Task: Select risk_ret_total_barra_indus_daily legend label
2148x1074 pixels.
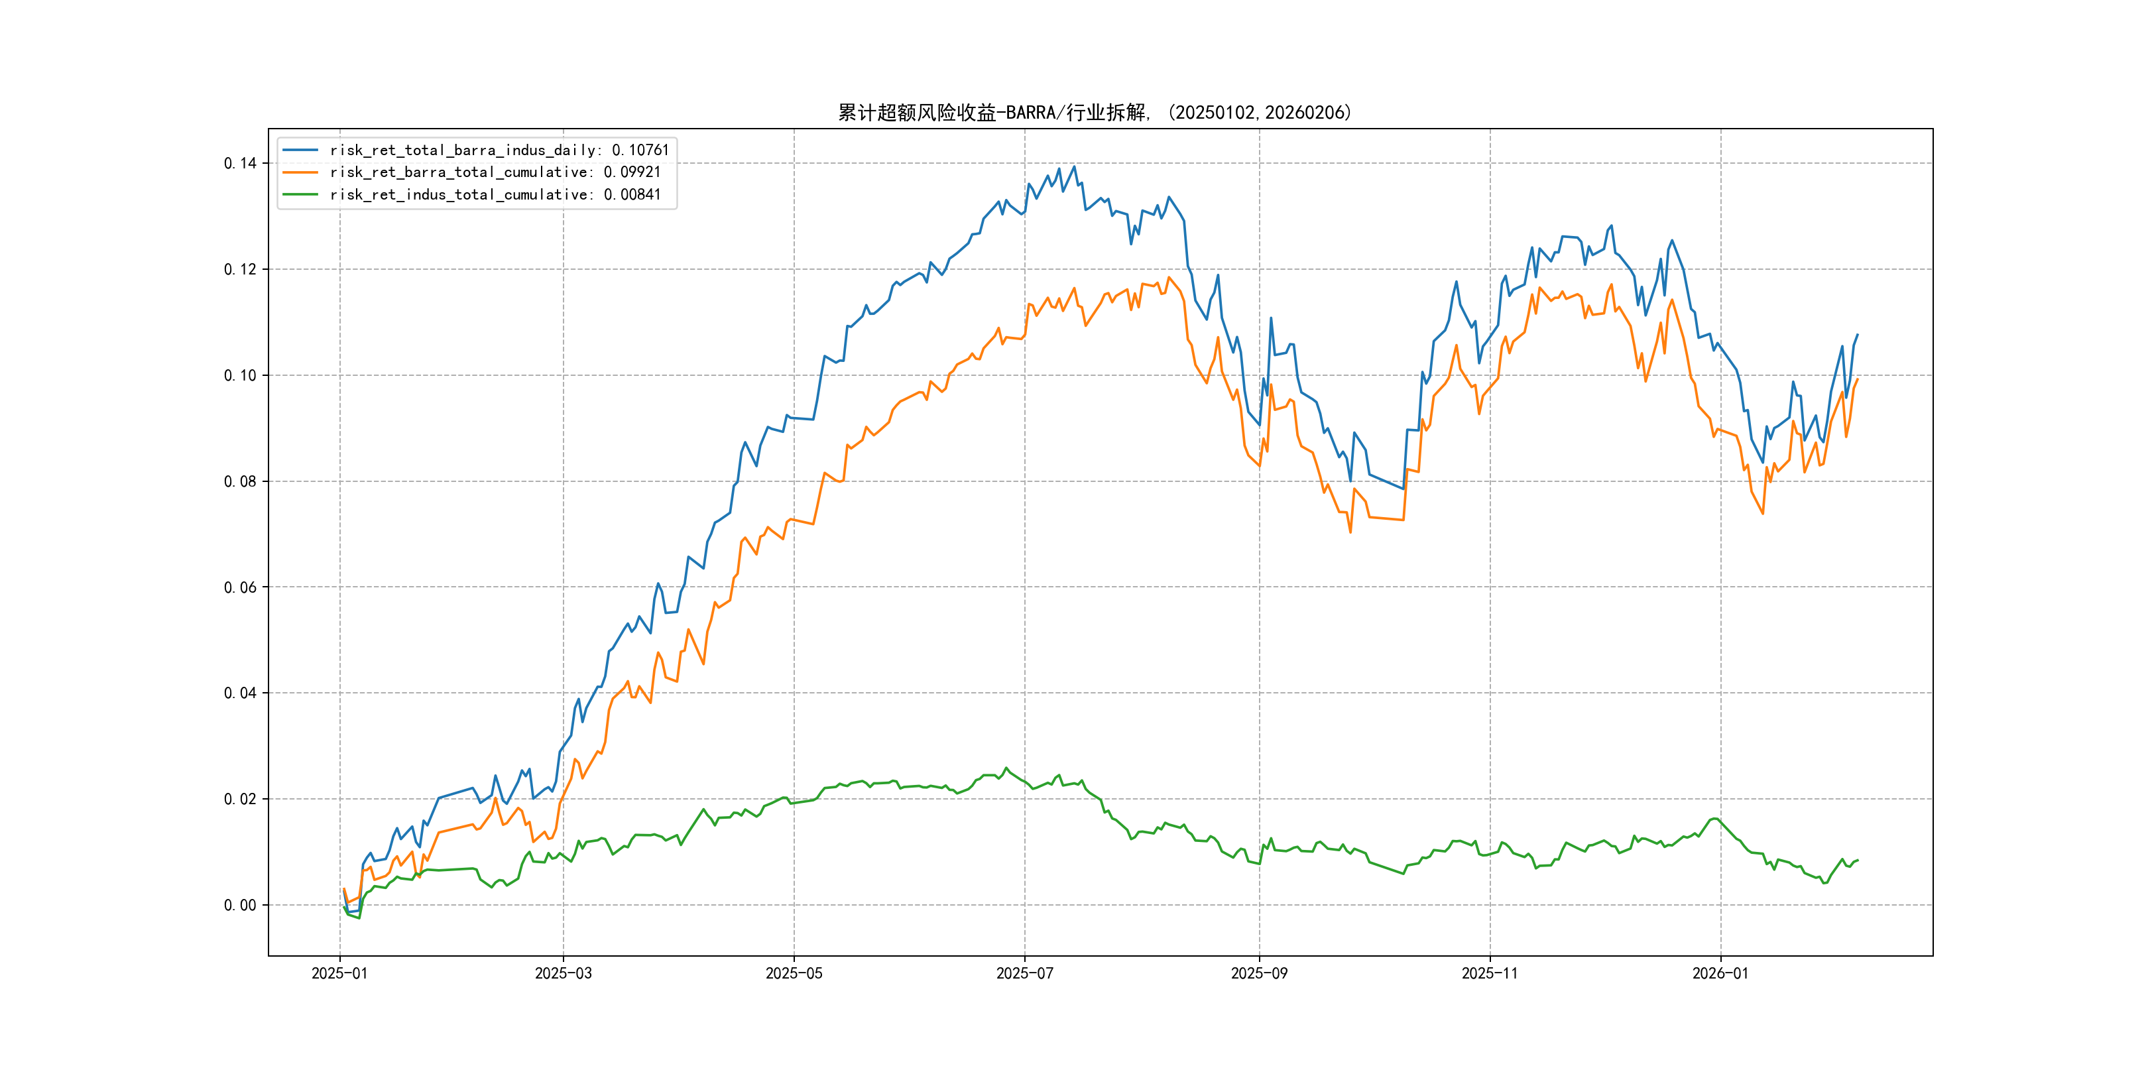Action: click(x=499, y=150)
